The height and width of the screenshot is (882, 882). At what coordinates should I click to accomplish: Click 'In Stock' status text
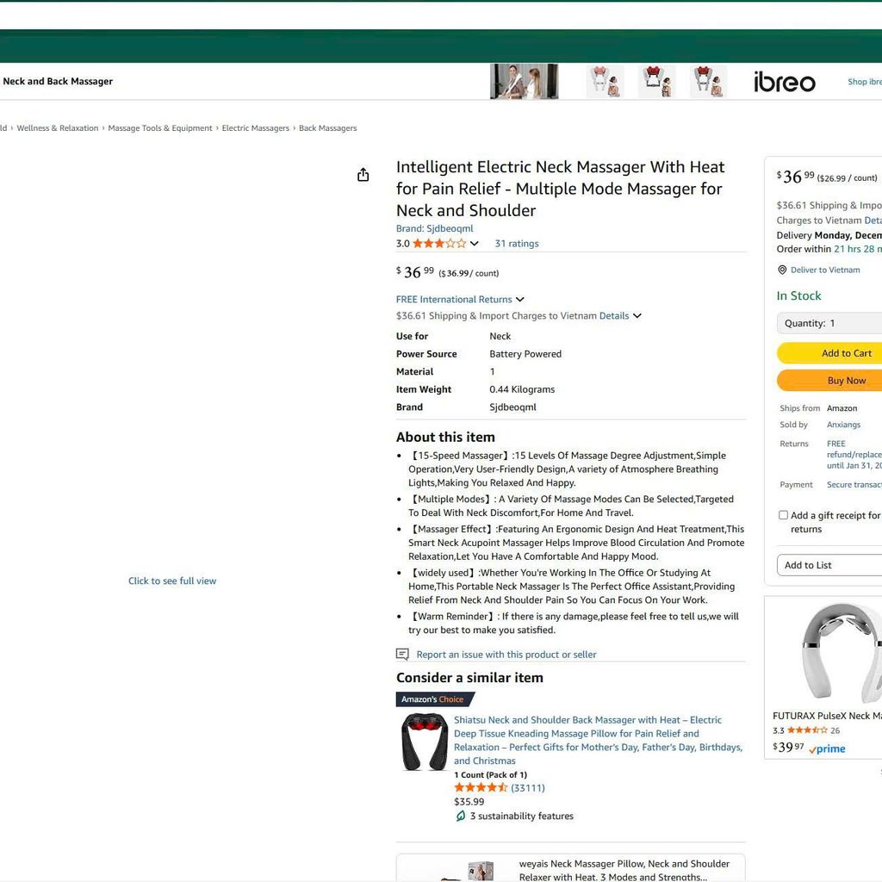798,296
